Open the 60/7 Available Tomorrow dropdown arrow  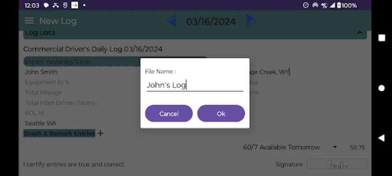(335, 147)
